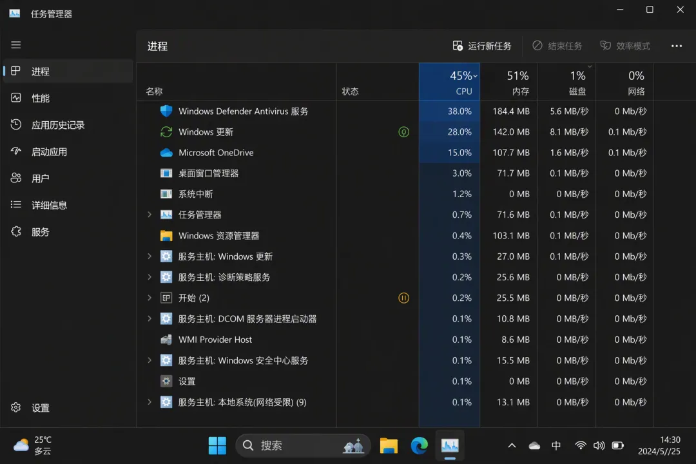Open the 详细信息 sidebar tab
This screenshot has height=464, width=696.
coord(68,205)
